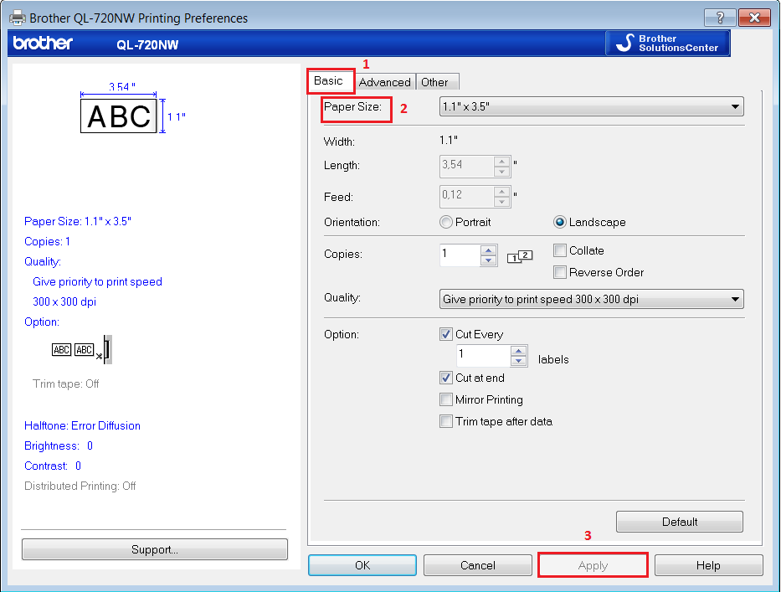The image size is (781, 592).
Task: Click the Copies number input field
Action: pyautogui.click(x=460, y=255)
